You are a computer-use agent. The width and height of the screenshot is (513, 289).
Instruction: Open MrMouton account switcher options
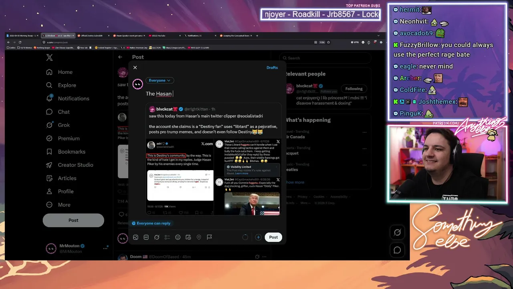click(105, 248)
